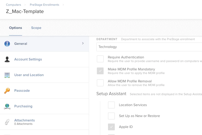Select the Options tab
This screenshot has width=202, height=135.
16,28
